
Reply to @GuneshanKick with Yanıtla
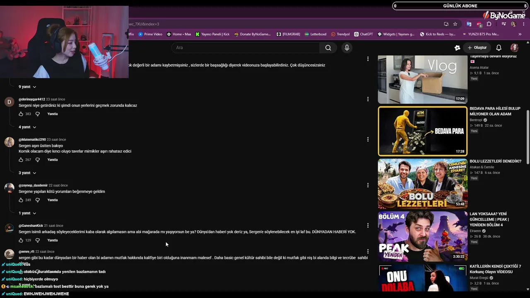[53, 240]
